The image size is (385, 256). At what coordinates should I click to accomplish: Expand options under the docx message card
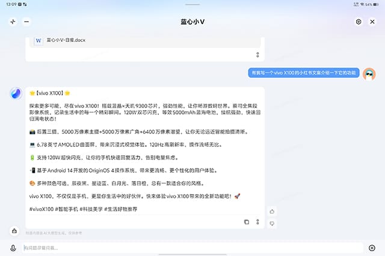pyautogui.click(x=257, y=55)
